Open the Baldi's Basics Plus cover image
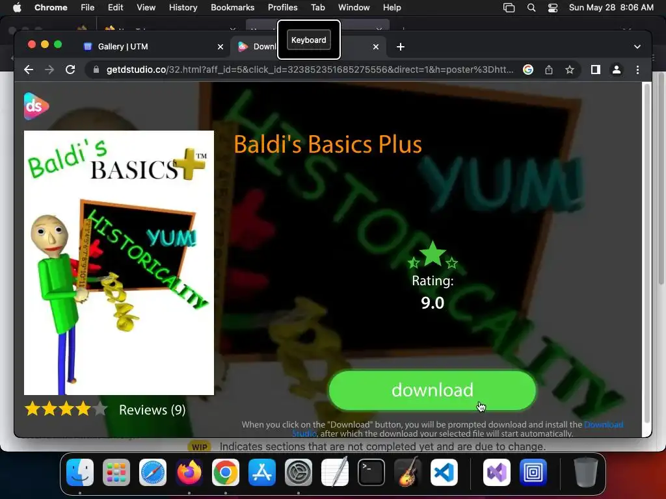This screenshot has height=499, width=666. coord(119,262)
